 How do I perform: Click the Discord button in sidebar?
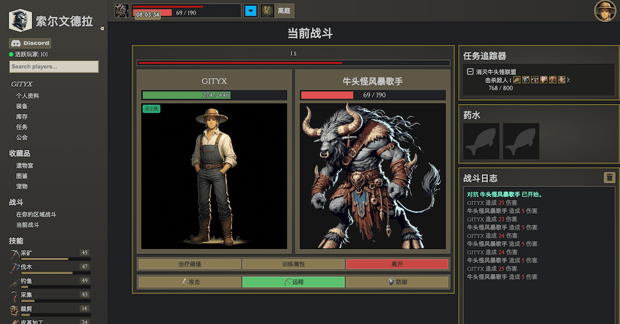click(30, 43)
